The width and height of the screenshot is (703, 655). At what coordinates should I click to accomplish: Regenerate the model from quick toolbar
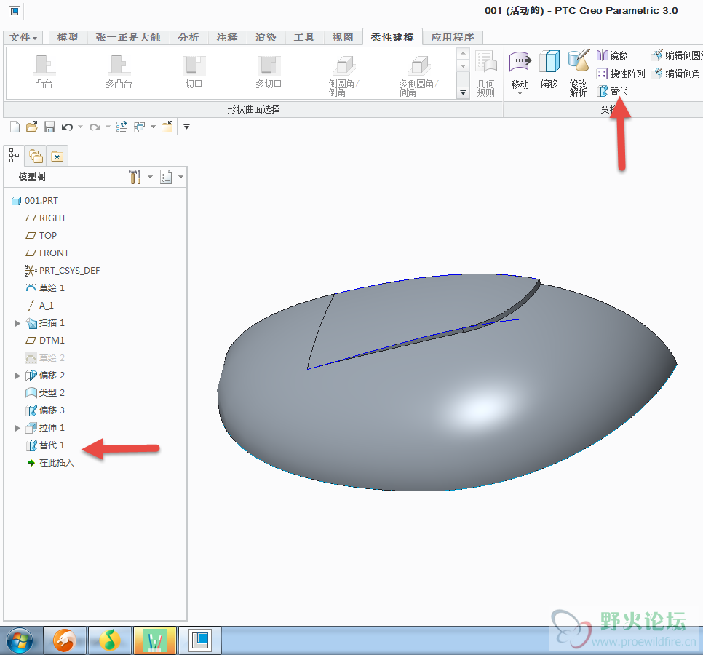click(x=122, y=127)
